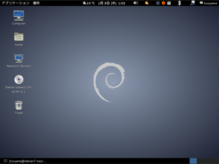Click the 10 °C weather indicator

(x=89, y=3)
